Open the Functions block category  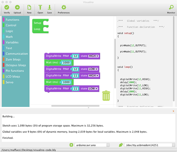tap(12, 20)
